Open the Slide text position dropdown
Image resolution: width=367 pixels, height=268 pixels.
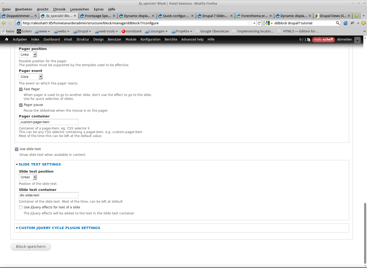(28, 177)
